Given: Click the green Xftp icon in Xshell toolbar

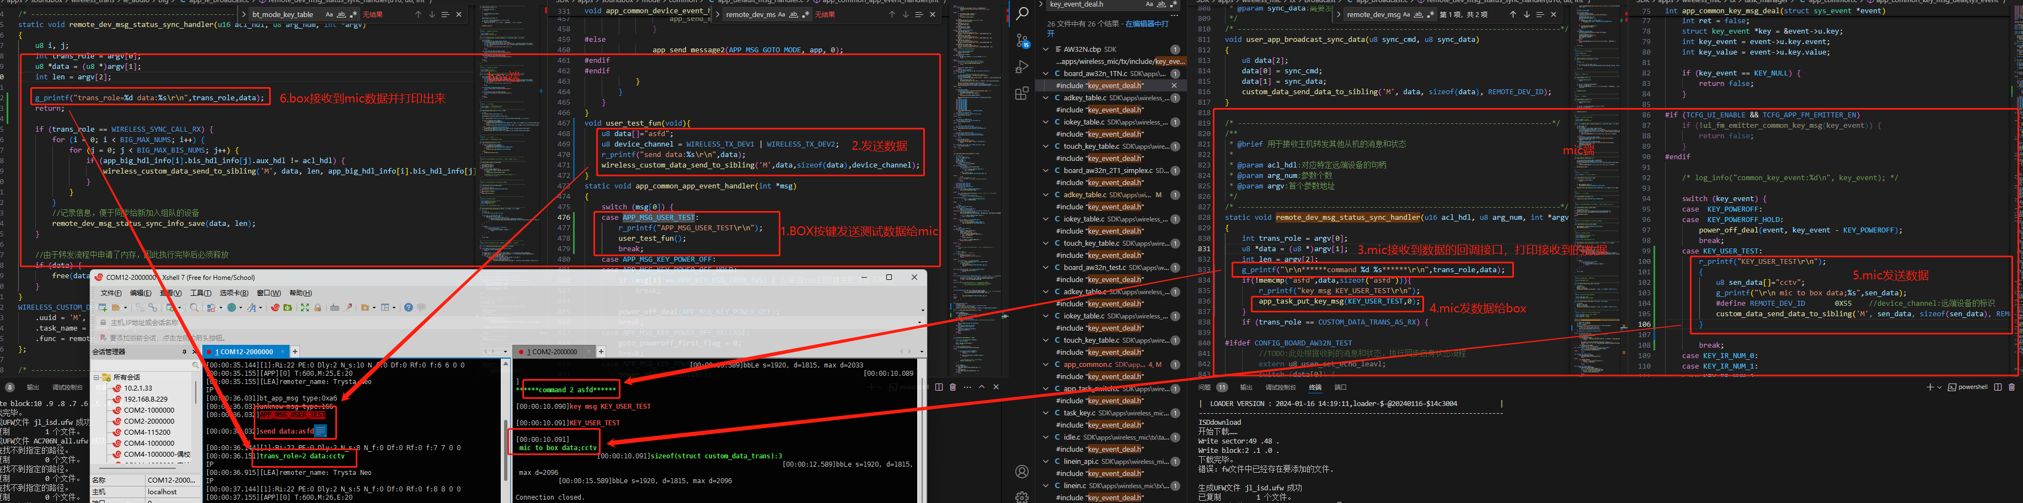Looking at the screenshot, I should (287, 307).
